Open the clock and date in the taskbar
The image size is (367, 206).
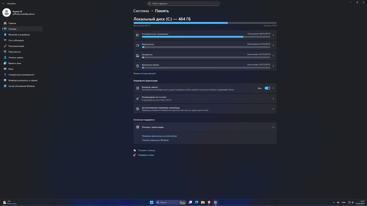[360, 202]
